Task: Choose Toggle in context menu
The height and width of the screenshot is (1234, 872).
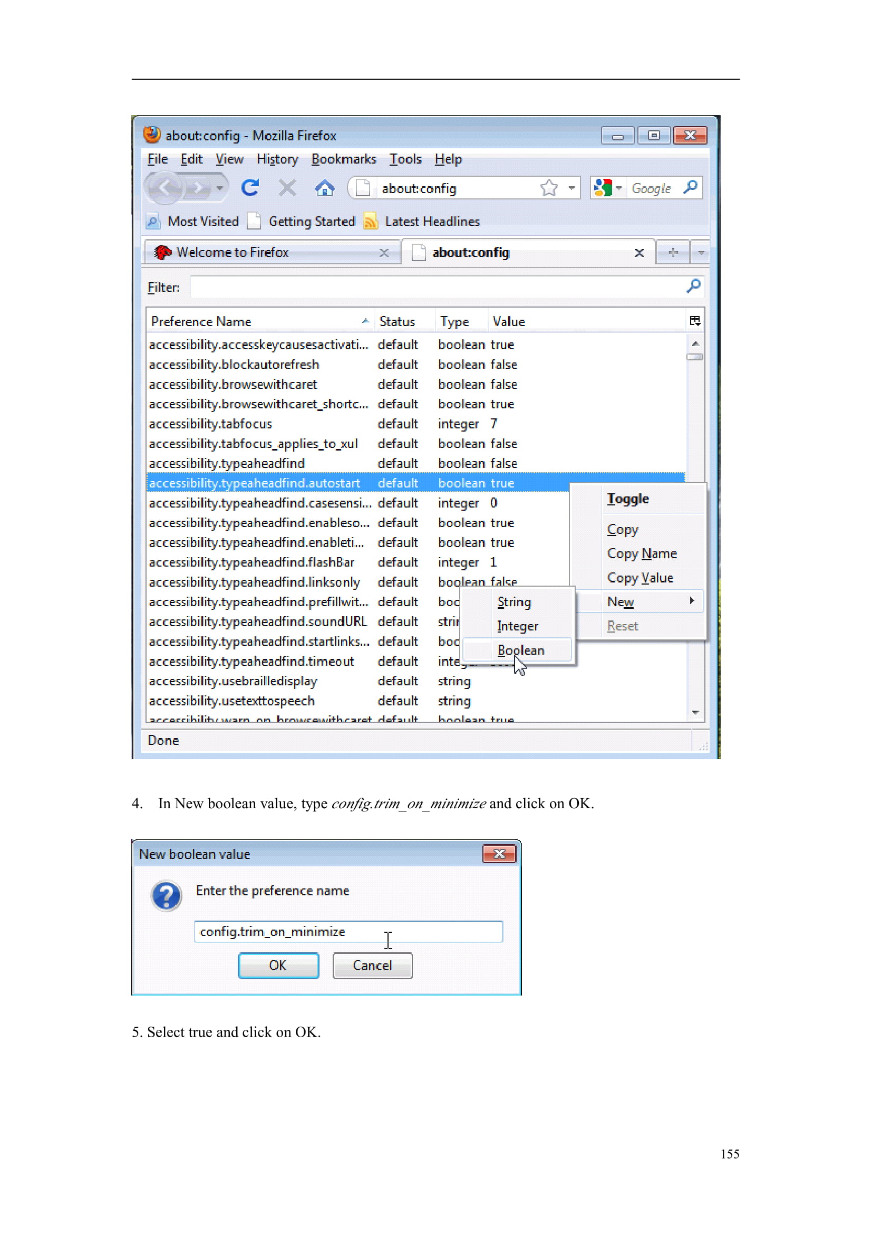Action: click(x=638, y=499)
